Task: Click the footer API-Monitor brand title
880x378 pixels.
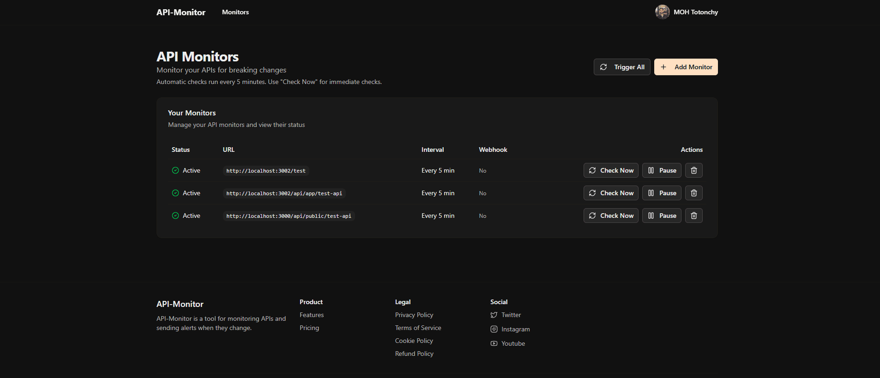Action: point(180,304)
